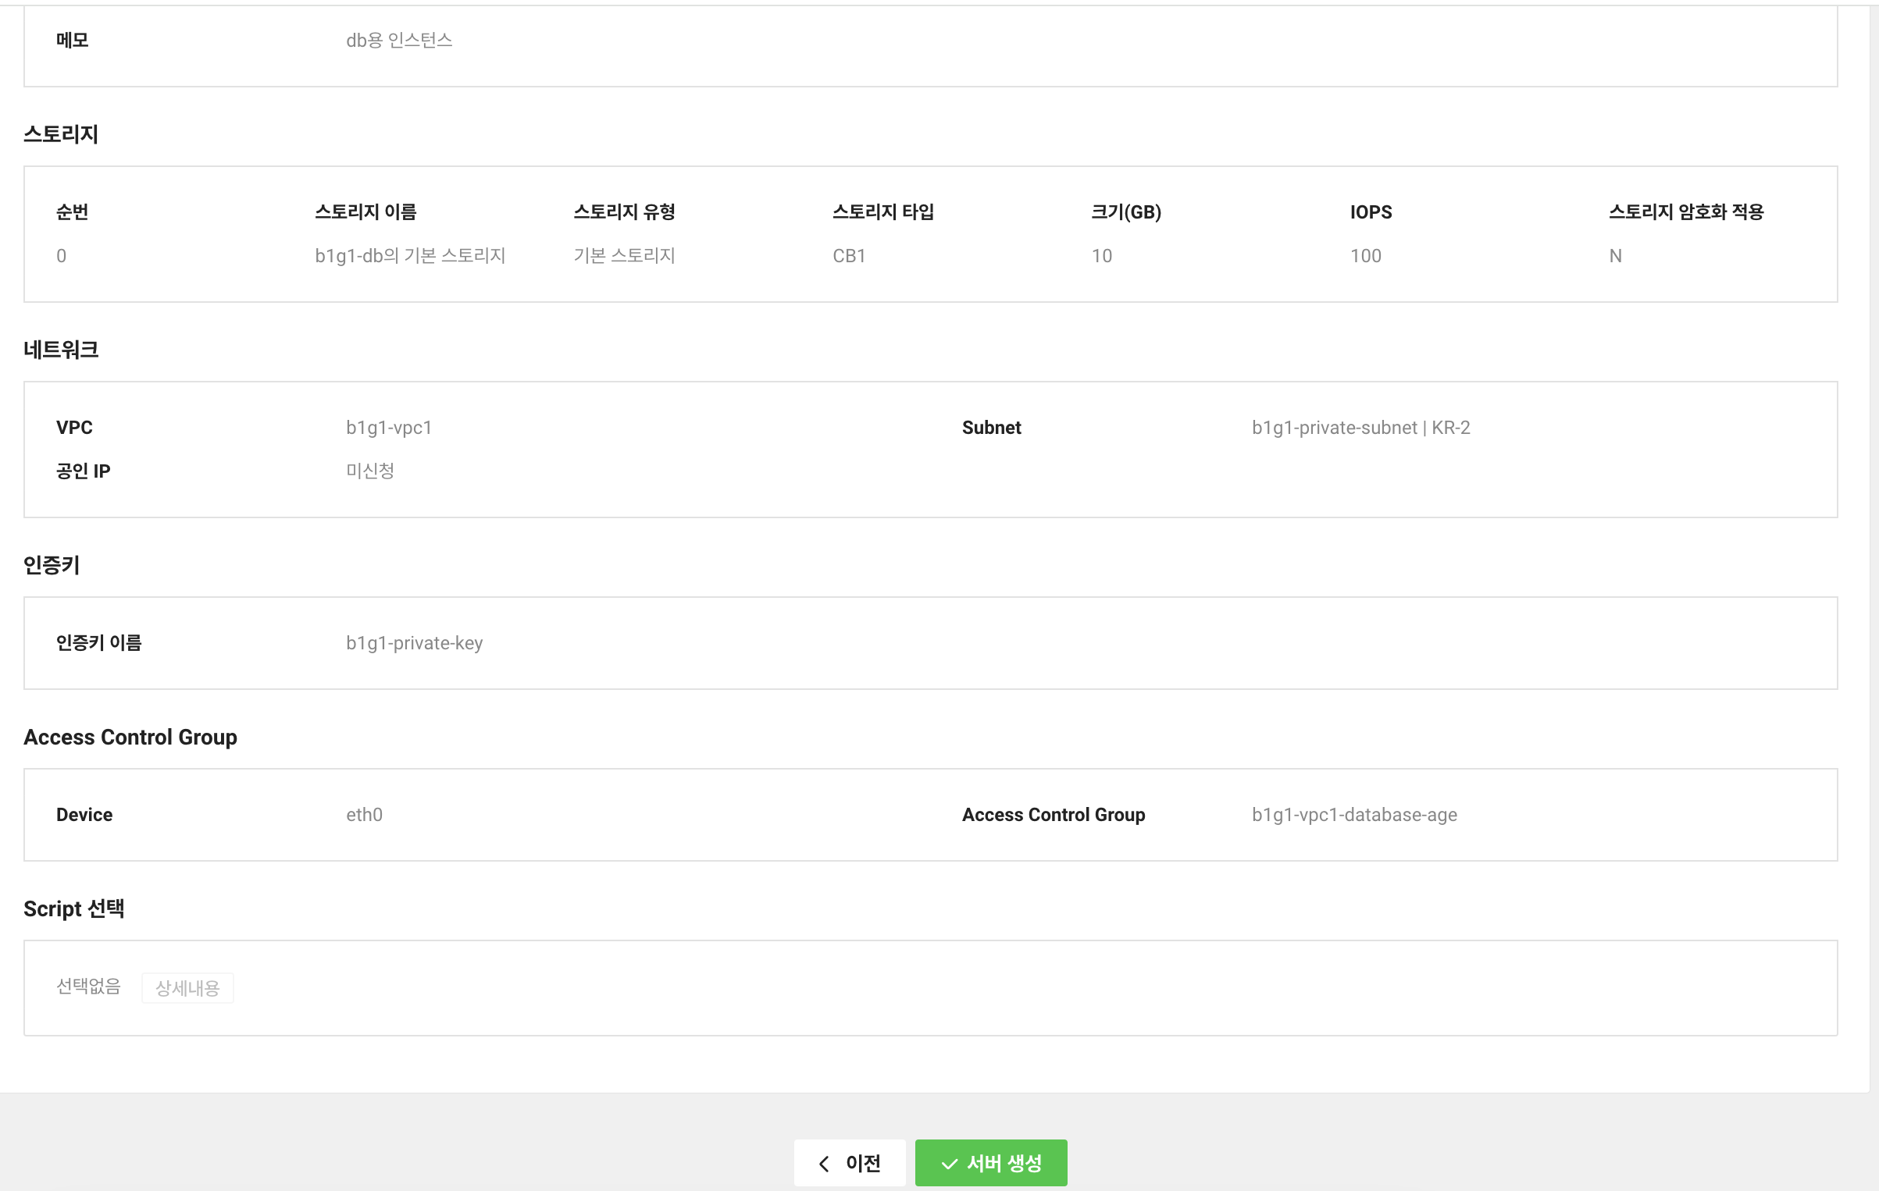Click the 인증키 section heading

pos(52,565)
